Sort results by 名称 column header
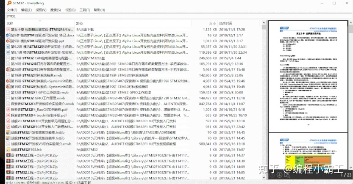This screenshot has width=353, height=184. point(40,23)
